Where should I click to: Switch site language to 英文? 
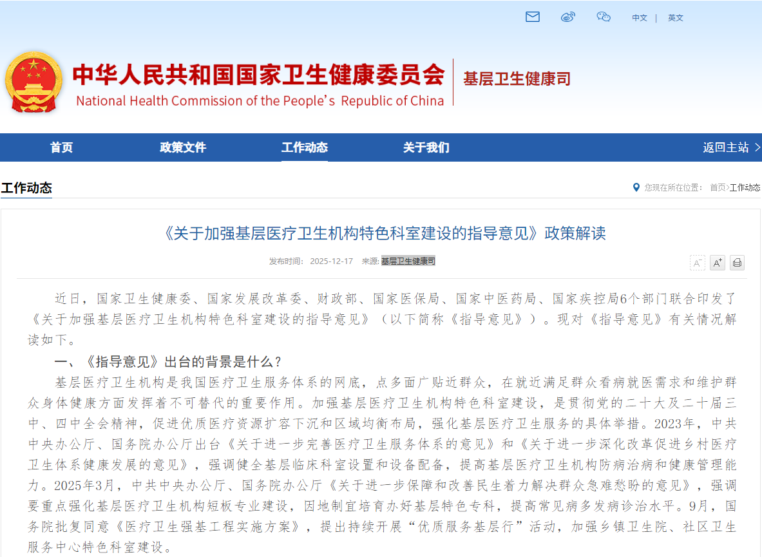[675, 18]
